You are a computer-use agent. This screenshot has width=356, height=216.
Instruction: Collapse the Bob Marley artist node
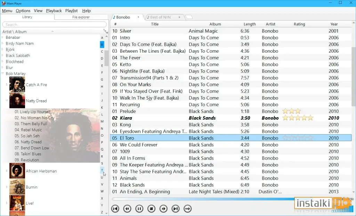tap(3, 74)
